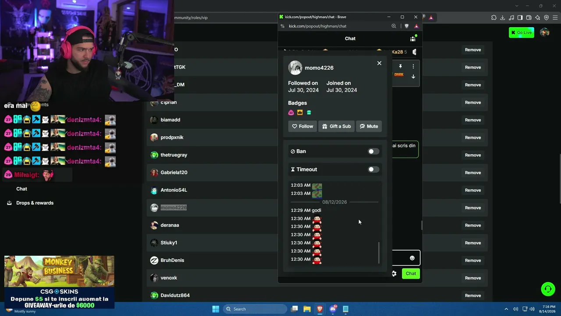Show hidden system tray icons
The height and width of the screenshot is (316, 561).
(506, 309)
